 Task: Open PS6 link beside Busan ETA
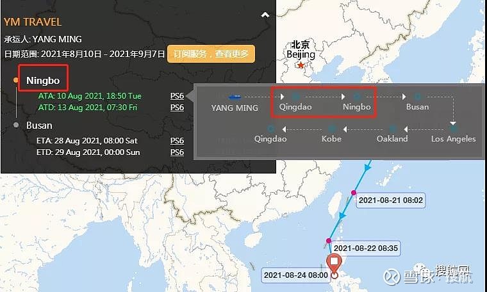pos(177,141)
